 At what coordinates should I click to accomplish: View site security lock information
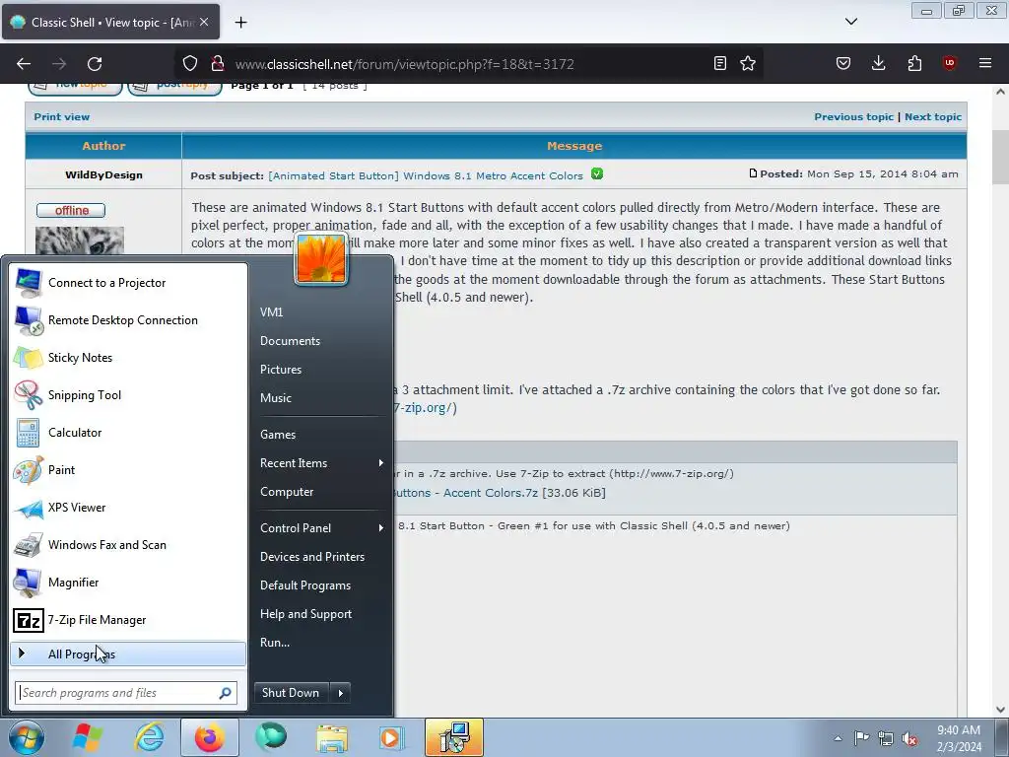click(218, 64)
